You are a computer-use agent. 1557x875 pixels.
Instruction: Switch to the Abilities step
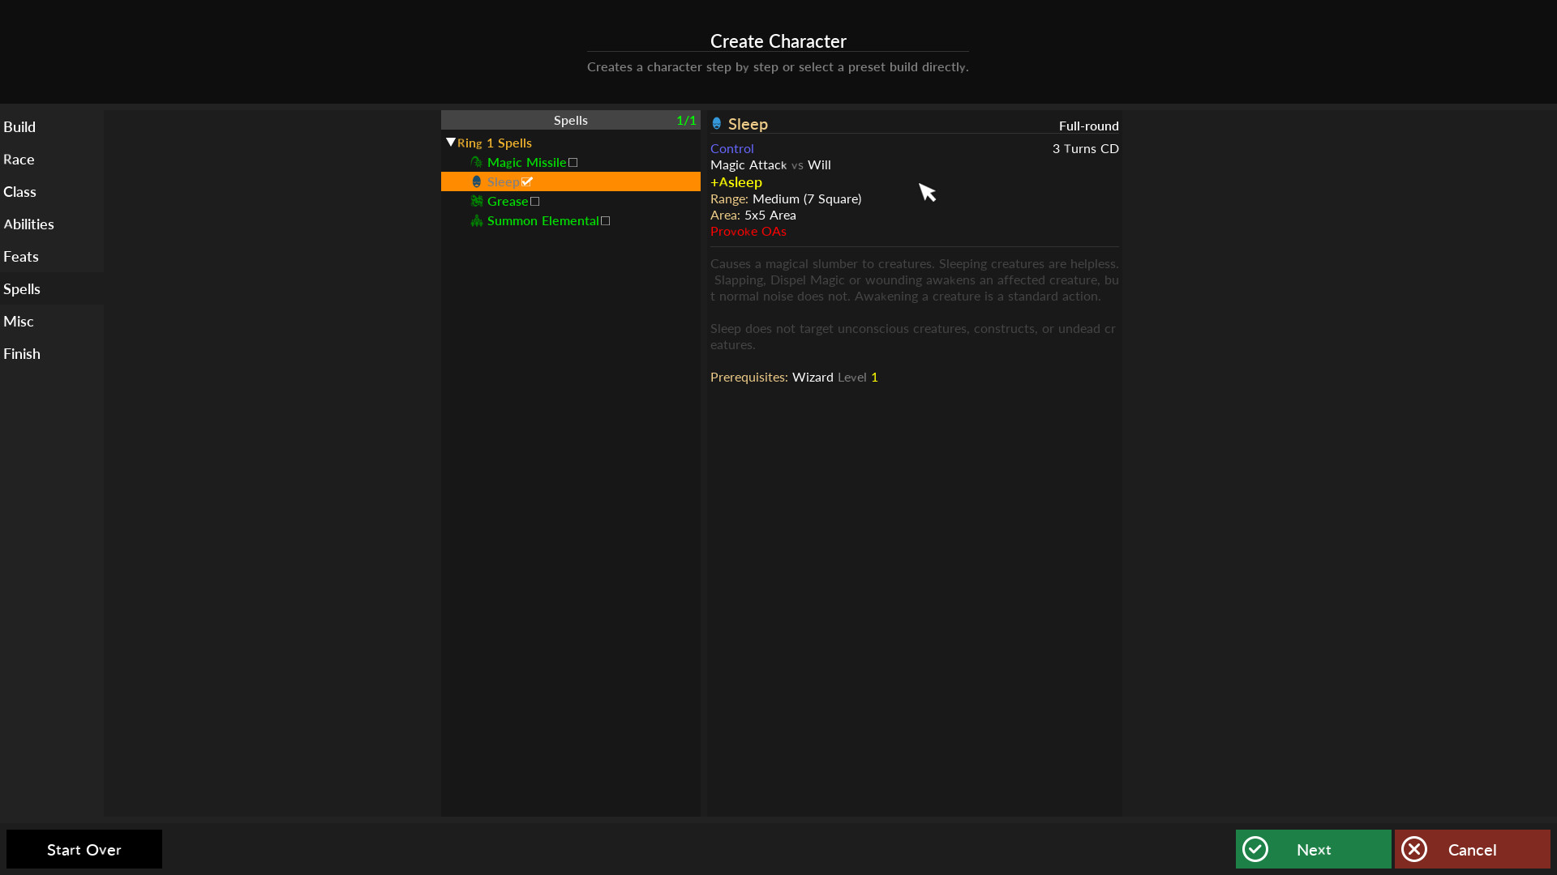(x=28, y=224)
